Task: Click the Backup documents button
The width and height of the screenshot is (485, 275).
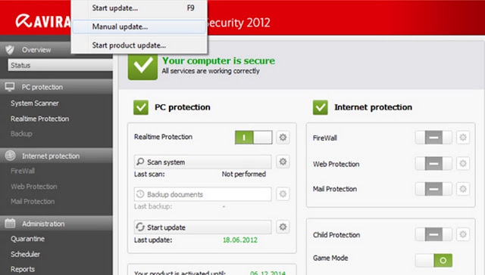Action: (202, 194)
